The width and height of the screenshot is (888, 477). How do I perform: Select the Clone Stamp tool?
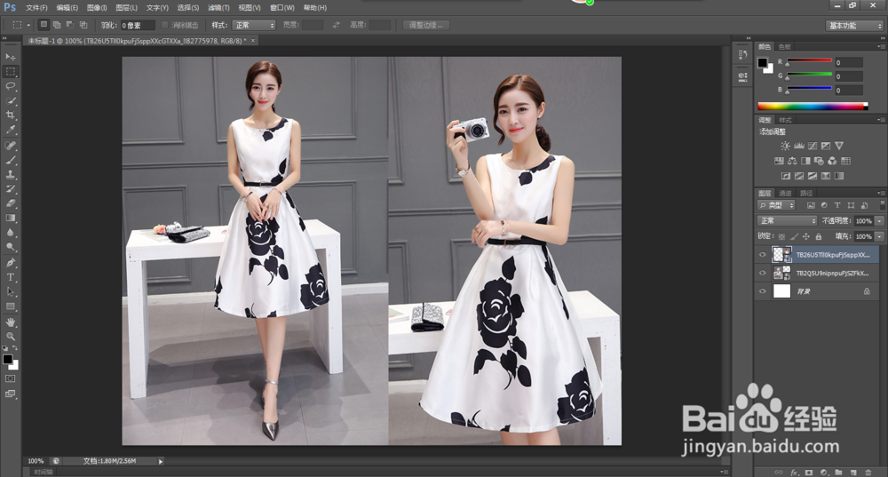(x=10, y=174)
